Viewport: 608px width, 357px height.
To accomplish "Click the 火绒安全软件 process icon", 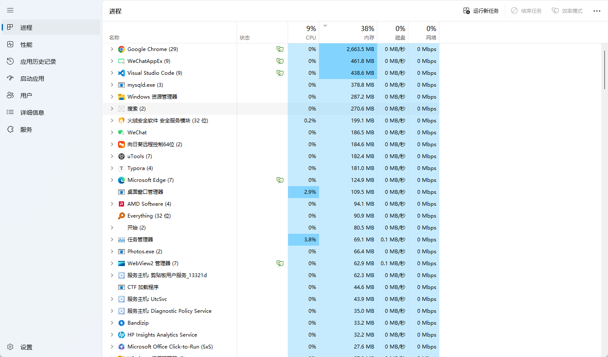I will click(x=122, y=121).
